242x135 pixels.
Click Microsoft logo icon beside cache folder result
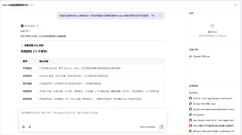(190, 131)
